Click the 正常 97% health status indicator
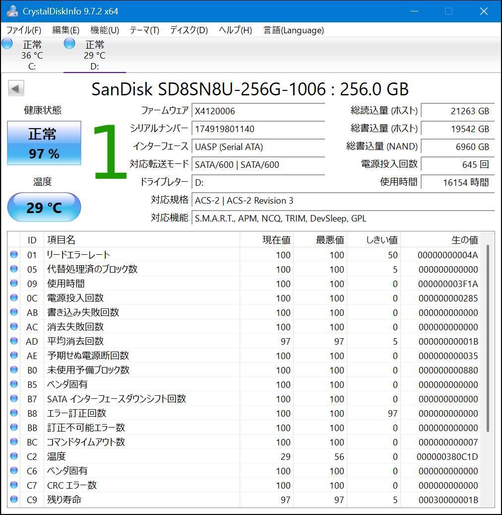This screenshot has width=502, height=515. (44, 143)
